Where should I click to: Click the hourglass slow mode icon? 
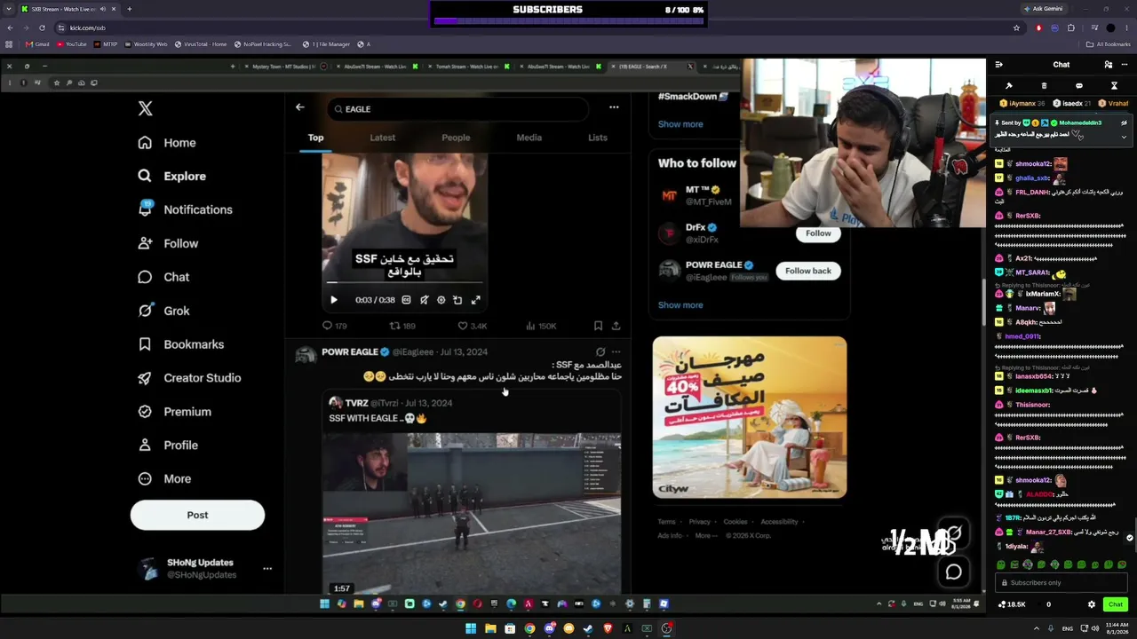(x=1114, y=86)
